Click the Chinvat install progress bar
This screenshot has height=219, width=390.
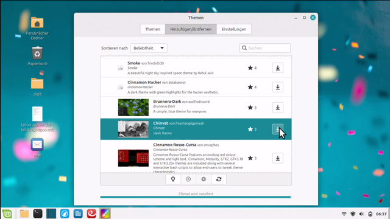click(195, 197)
